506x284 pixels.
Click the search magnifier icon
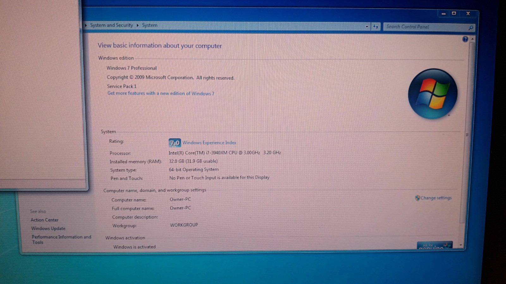471,28
